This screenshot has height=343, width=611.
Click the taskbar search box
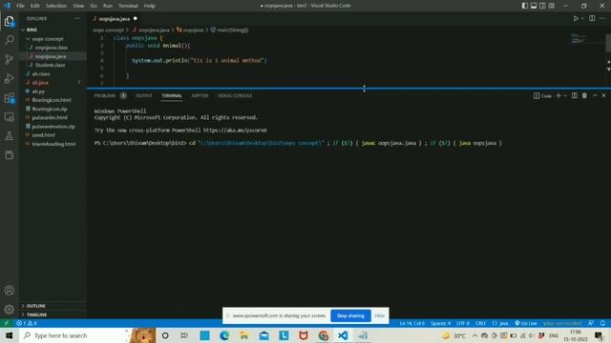click(74, 335)
